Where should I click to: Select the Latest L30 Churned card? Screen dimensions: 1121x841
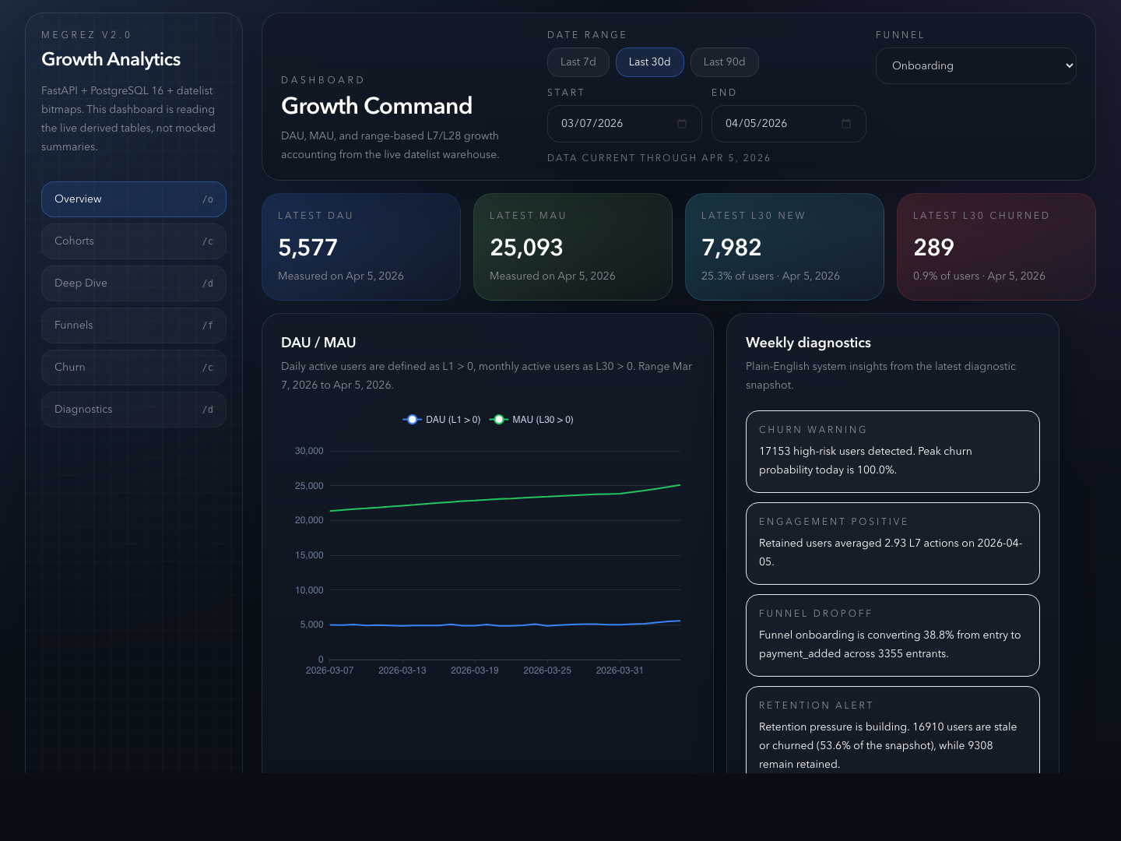point(996,247)
